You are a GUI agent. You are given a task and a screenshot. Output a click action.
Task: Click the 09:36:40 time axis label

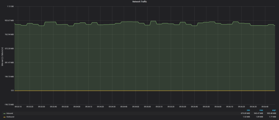click(x=265, y=107)
